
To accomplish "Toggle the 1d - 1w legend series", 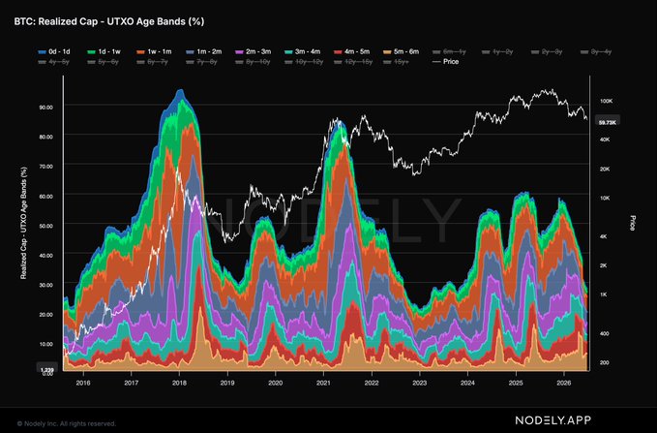I will [104, 51].
